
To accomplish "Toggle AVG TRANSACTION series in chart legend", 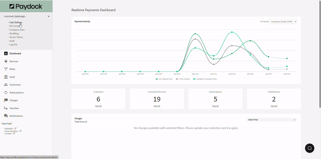I will (x=164, y=79).
